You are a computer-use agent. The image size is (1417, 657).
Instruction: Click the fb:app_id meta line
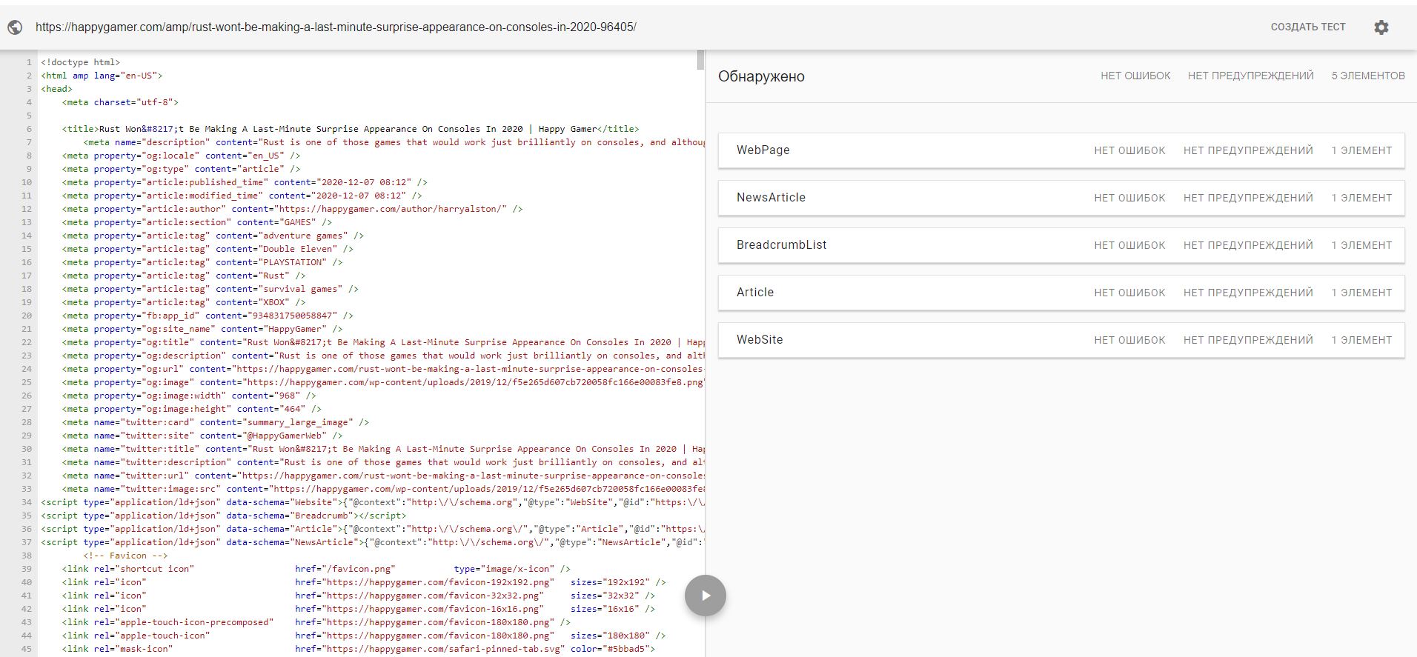208,316
